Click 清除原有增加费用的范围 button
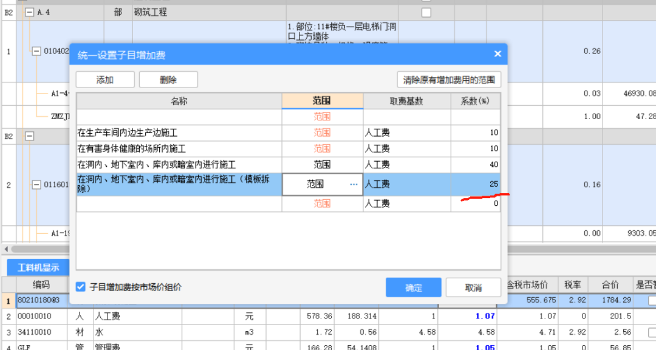 pos(449,80)
